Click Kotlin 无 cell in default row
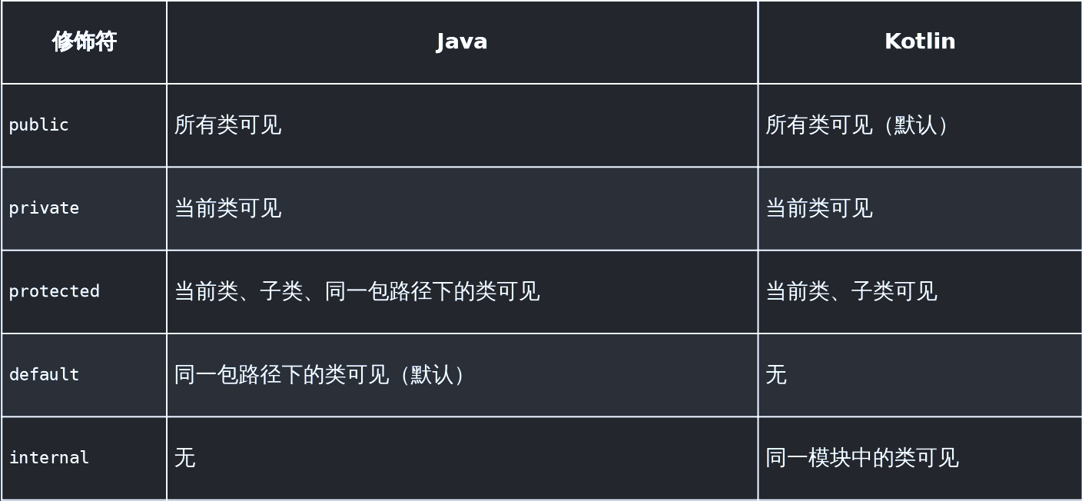Screen dimensions: 1082x501 [x=920, y=375]
